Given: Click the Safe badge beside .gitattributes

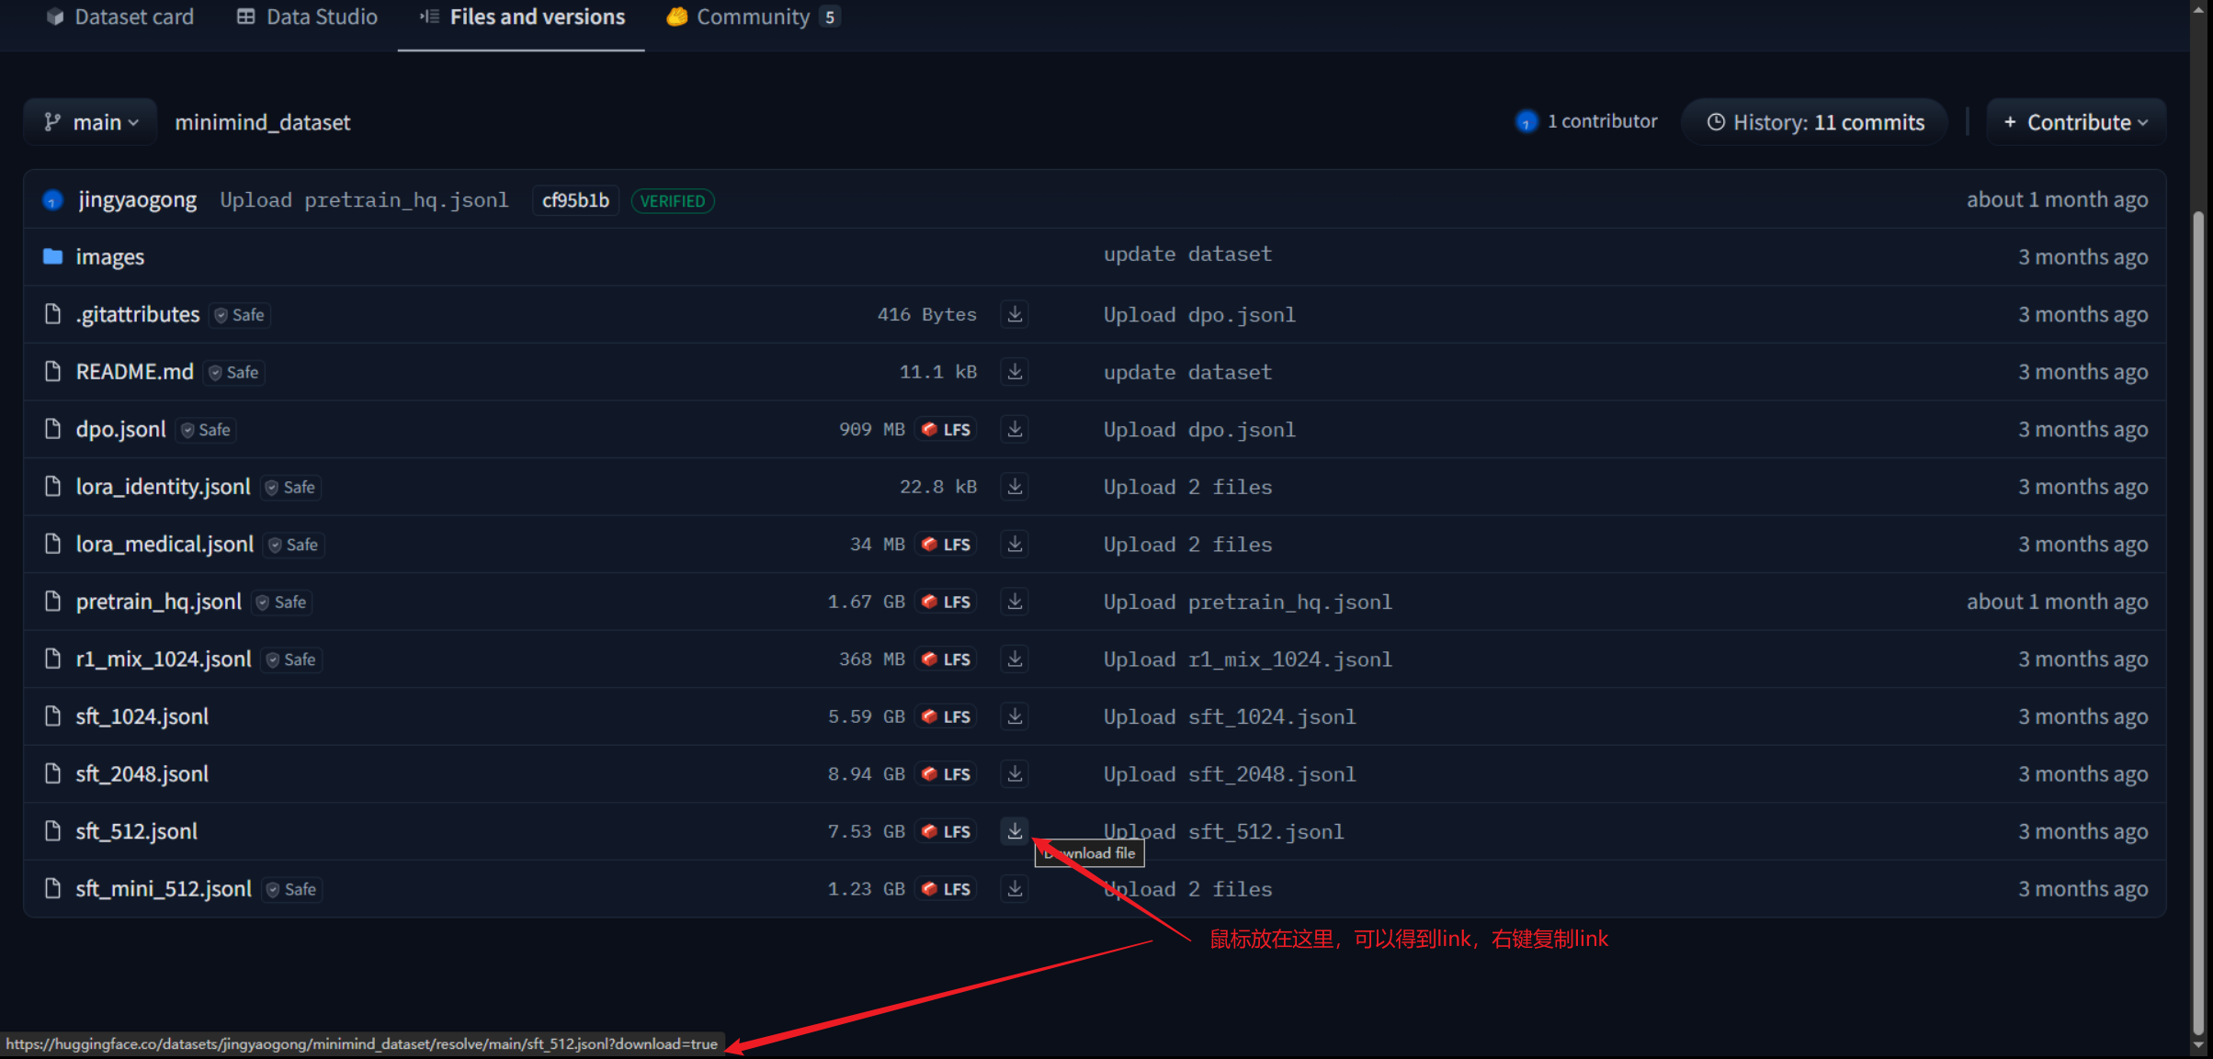Looking at the screenshot, I should 240,315.
